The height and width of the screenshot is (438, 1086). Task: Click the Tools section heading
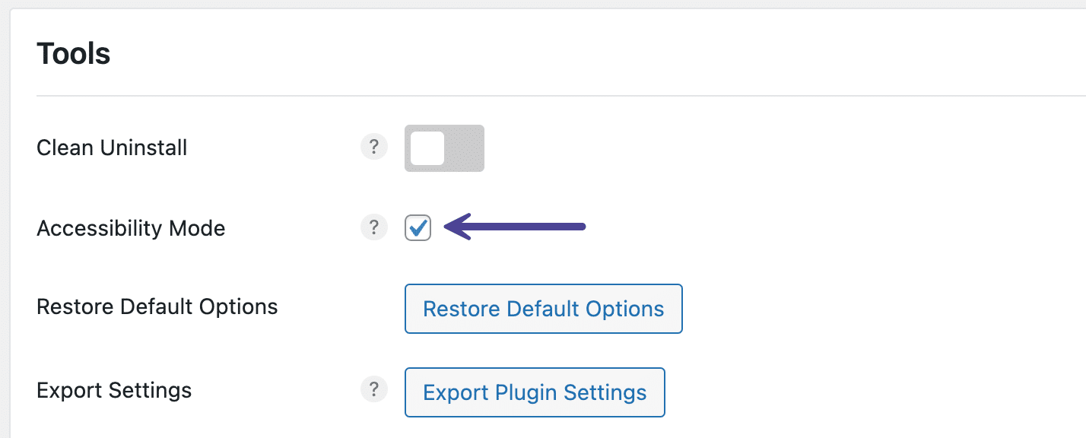click(74, 54)
